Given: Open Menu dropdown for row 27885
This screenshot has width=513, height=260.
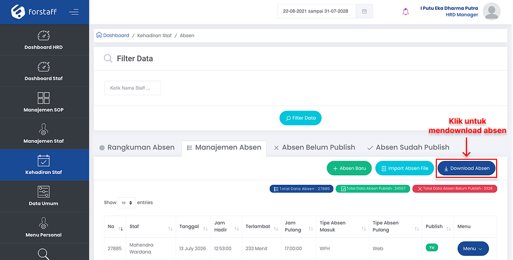Looking at the screenshot, I should coord(473,249).
